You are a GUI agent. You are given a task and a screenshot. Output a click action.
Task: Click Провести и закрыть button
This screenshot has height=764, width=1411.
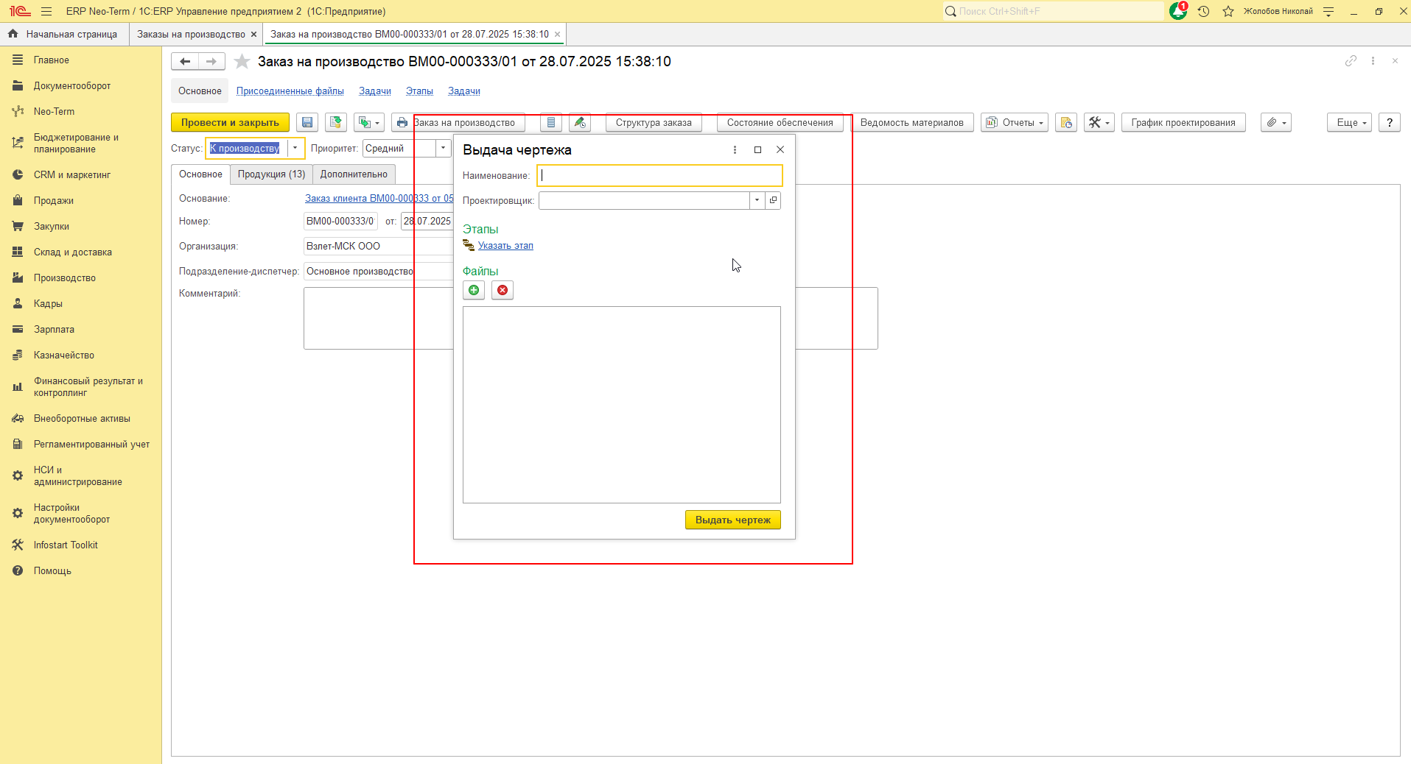[x=230, y=123]
